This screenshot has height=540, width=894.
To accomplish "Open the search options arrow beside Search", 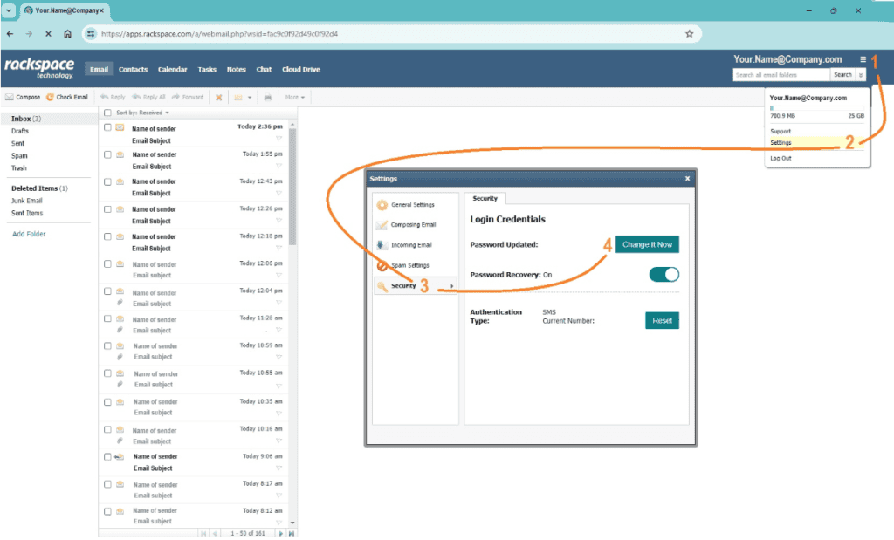I will pos(859,74).
